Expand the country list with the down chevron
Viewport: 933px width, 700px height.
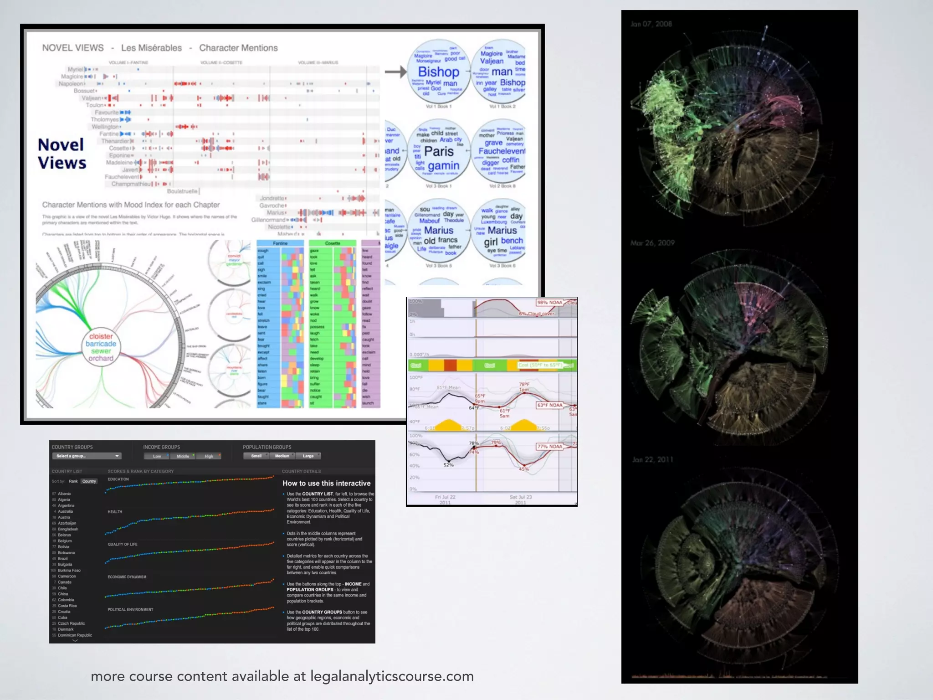coord(75,641)
